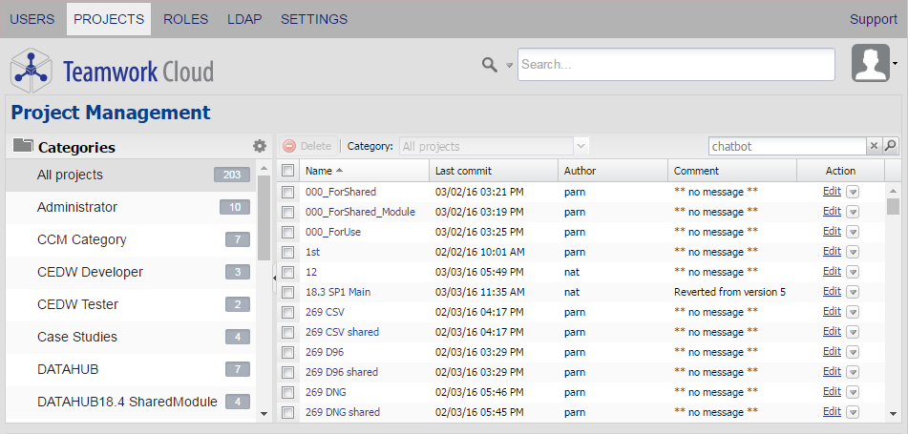The image size is (908, 434).
Task: Open action dropdown for 269 CSV shared
Action: click(x=853, y=332)
